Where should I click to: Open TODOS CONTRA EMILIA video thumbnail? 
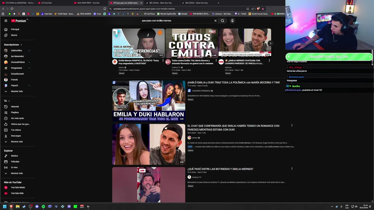pos(192,43)
